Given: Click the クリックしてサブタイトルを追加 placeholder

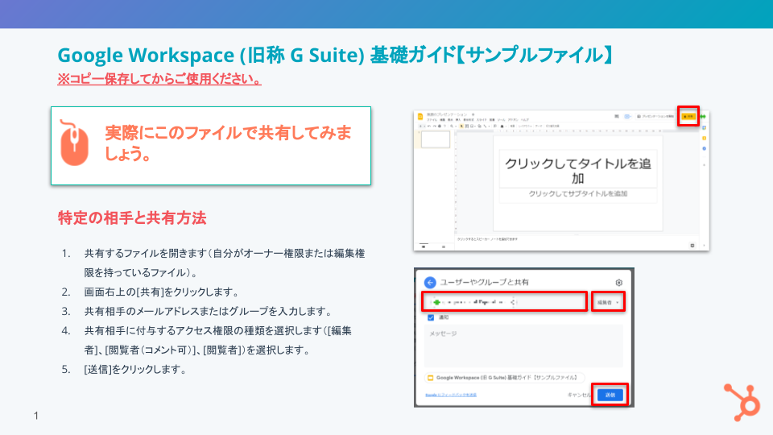Looking at the screenshot, I should tap(578, 194).
